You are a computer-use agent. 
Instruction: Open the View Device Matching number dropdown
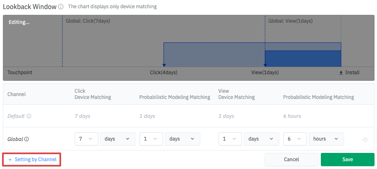230,139
